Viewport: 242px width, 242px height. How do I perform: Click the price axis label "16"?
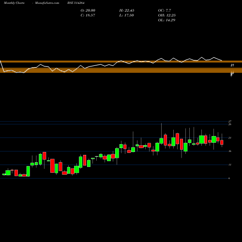(x=230, y=151)
